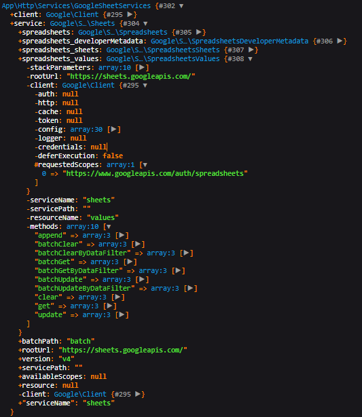Click the +rootUrl sheets.googleapis.com value
Image resolution: width=362 pixels, height=417 pixels.
123,350
